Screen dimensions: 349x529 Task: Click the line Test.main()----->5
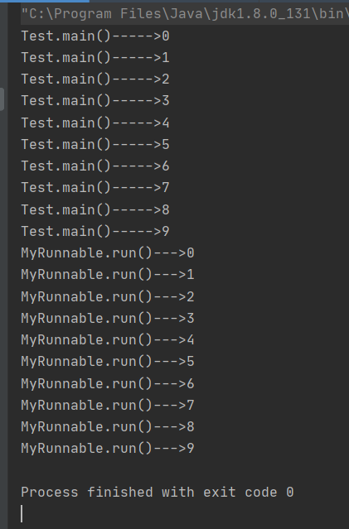click(95, 145)
